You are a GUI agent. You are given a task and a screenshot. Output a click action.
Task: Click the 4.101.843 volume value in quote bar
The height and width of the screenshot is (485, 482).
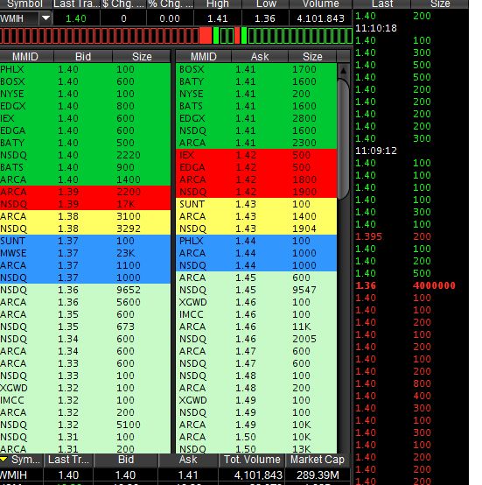[x=320, y=18]
